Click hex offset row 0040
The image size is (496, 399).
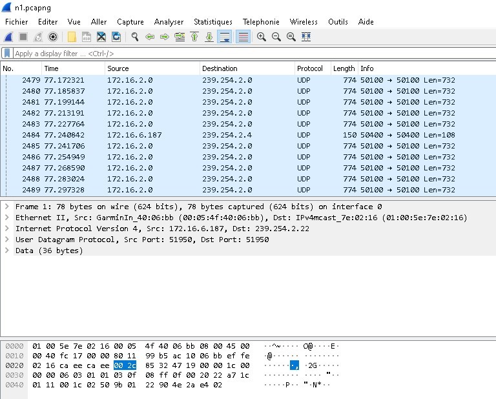pos(15,385)
